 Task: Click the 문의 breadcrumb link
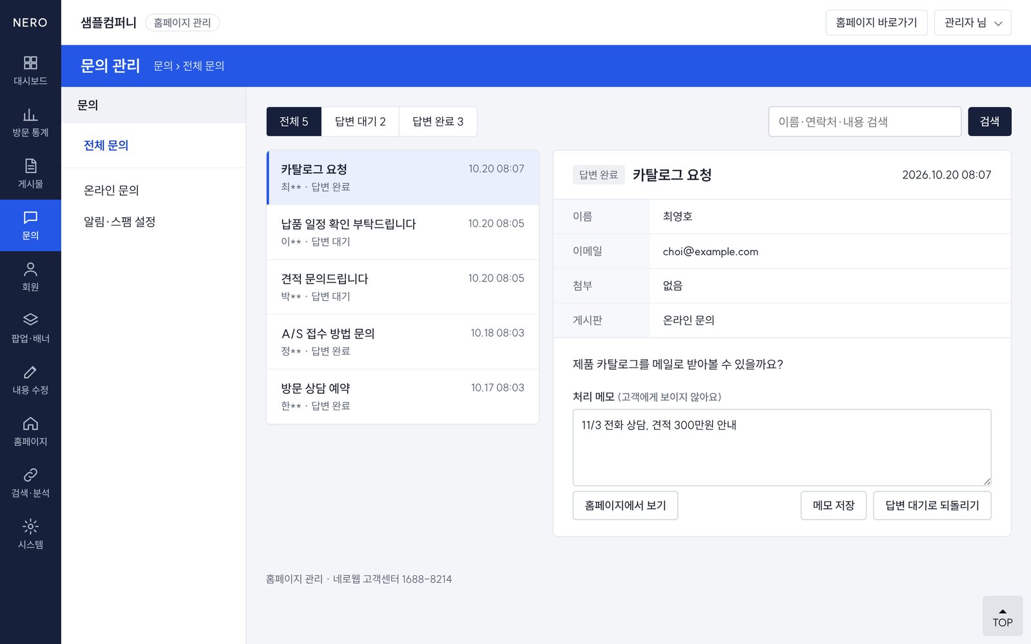(163, 66)
